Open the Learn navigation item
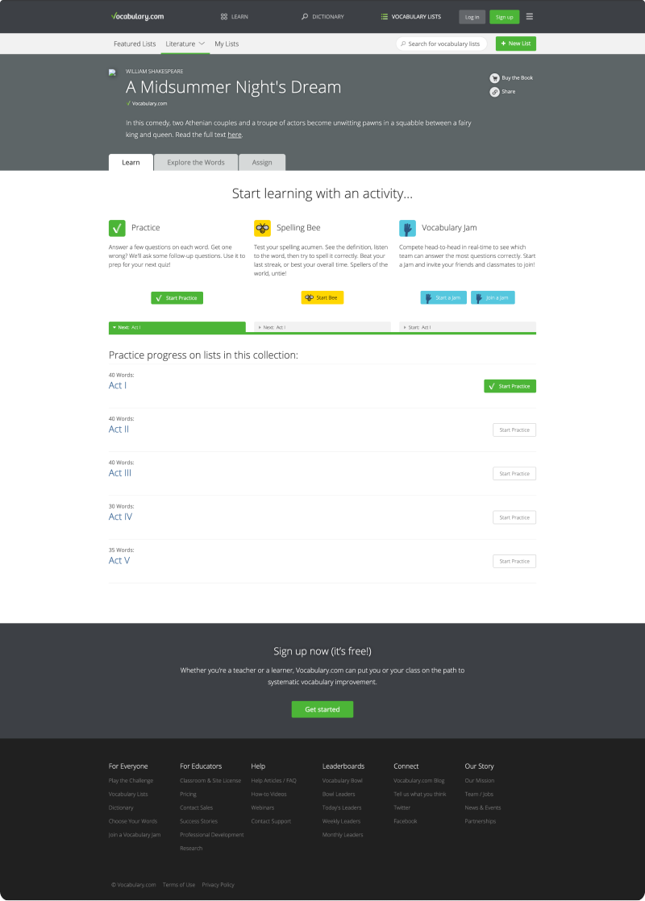645x901 pixels. [x=235, y=17]
